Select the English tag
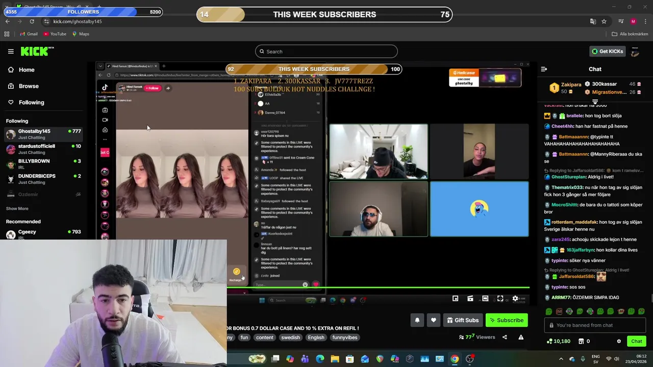653x367 pixels. pyautogui.click(x=316, y=337)
